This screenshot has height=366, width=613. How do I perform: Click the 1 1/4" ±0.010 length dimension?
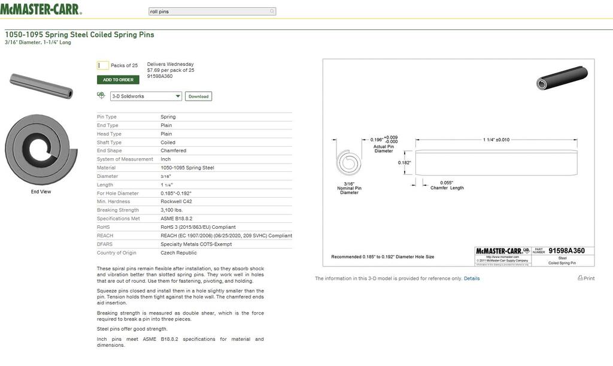tap(496, 140)
